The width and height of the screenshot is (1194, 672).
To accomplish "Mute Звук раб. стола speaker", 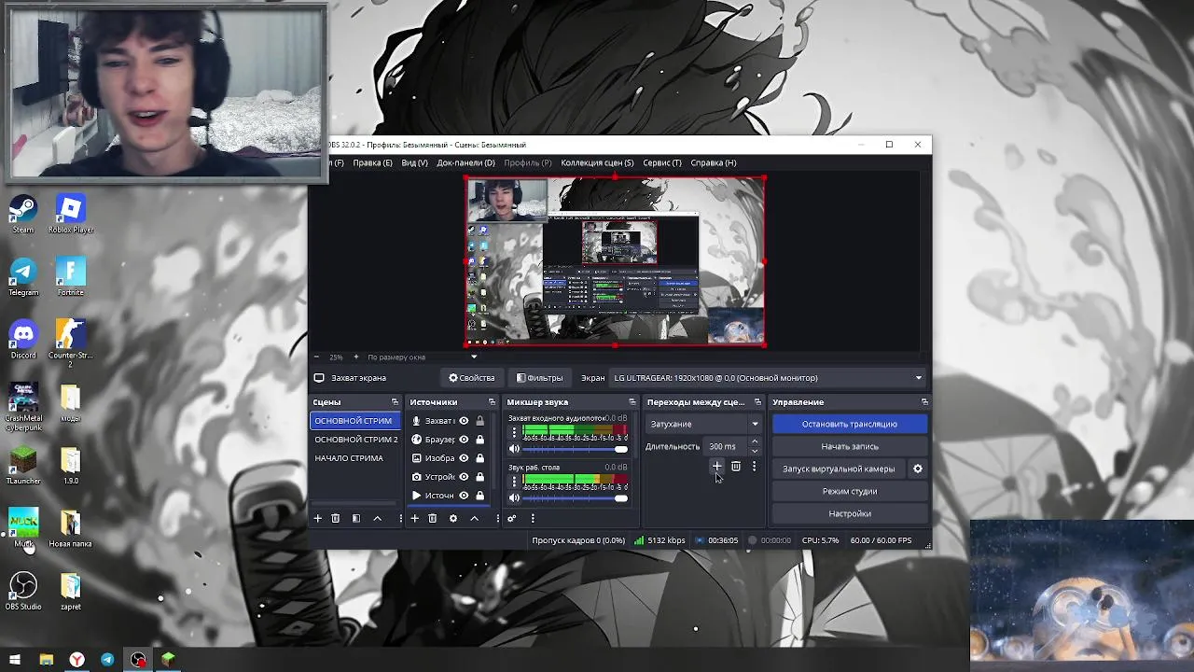I will pyautogui.click(x=514, y=498).
